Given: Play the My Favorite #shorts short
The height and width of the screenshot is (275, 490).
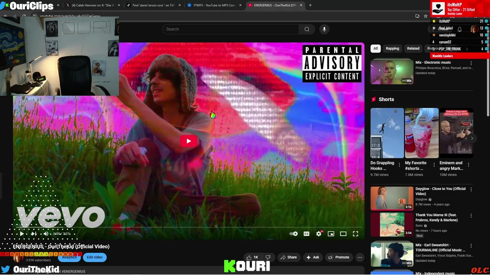Looking at the screenshot, I should point(421,133).
